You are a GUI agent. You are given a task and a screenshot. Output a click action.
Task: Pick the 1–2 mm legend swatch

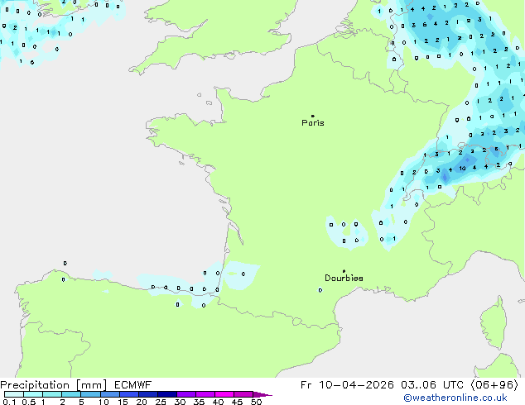[52, 394]
